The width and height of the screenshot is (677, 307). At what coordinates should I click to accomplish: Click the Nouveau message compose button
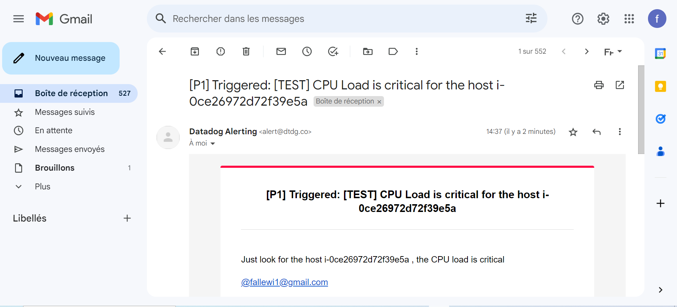pyautogui.click(x=61, y=58)
